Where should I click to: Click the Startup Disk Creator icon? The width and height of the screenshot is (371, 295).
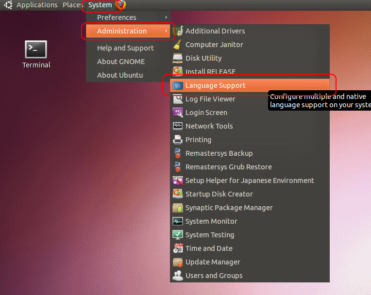pos(177,194)
